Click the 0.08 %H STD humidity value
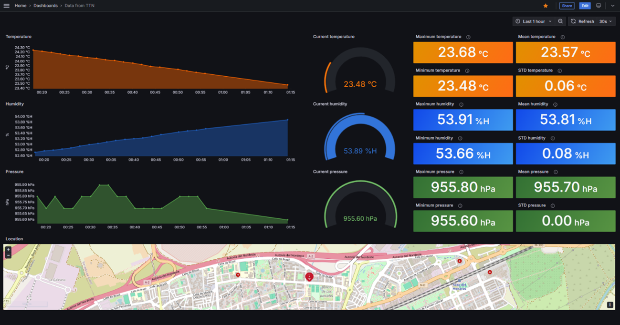The image size is (620, 325). click(566, 153)
